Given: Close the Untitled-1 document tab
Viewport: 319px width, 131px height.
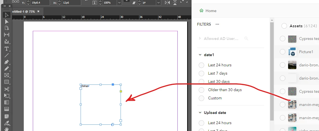Looking at the screenshot, I should coord(38,11).
